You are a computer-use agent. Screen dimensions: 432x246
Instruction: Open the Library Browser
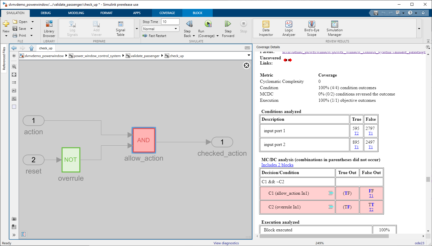coord(49,28)
